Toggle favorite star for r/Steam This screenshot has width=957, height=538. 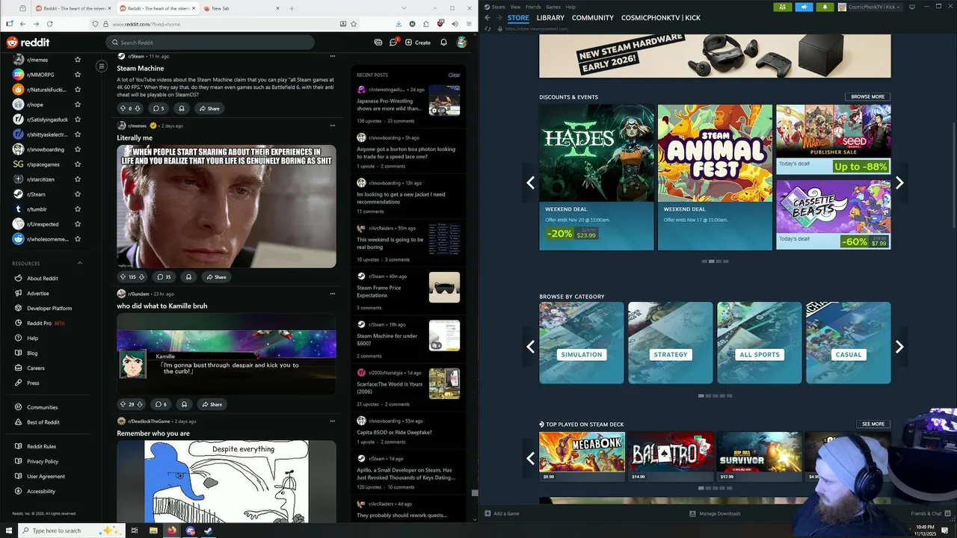coord(77,194)
